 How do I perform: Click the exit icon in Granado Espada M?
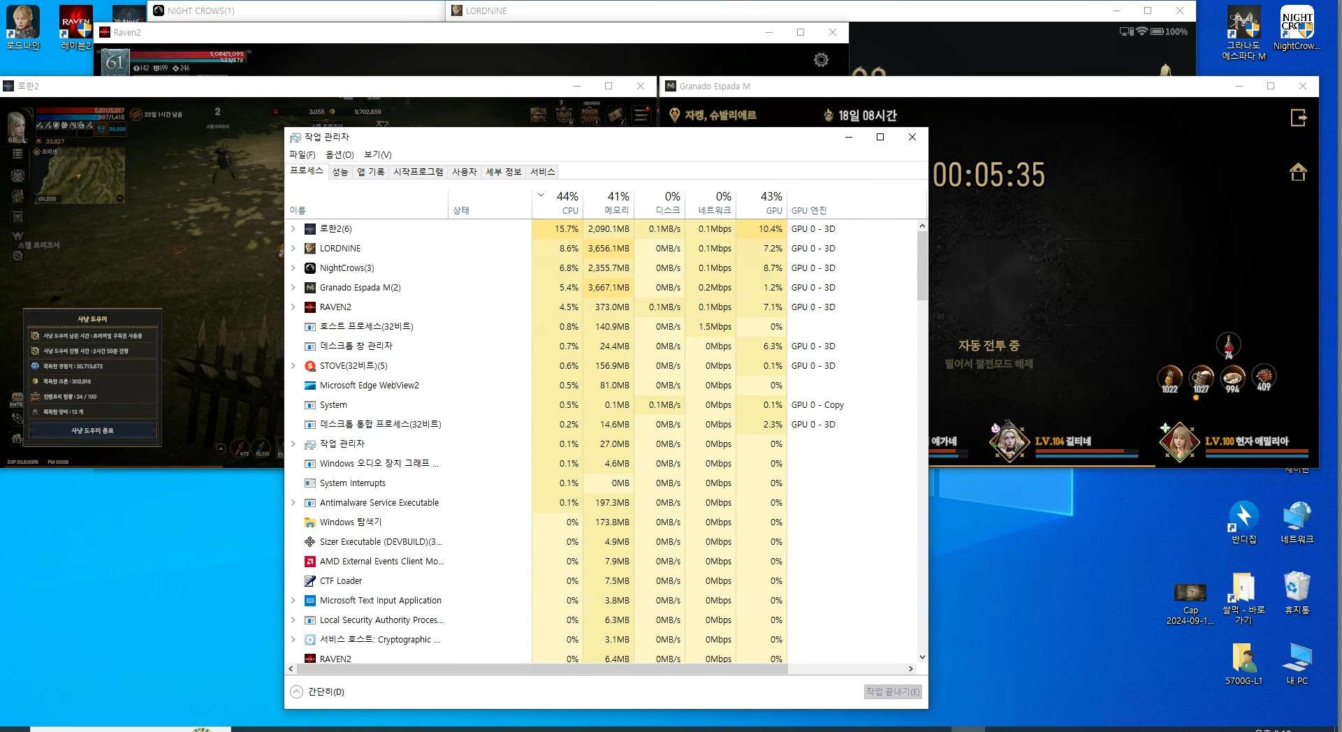click(1299, 117)
